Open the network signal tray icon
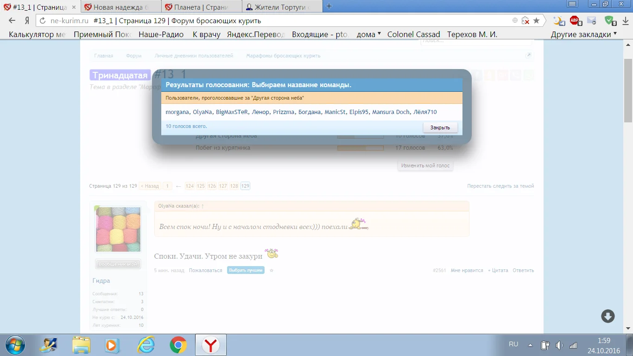633x356 pixels. tap(573, 345)
